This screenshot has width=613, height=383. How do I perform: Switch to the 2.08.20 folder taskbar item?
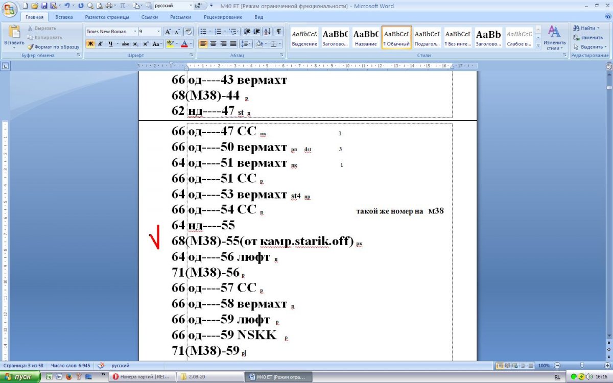click(211, 377)
